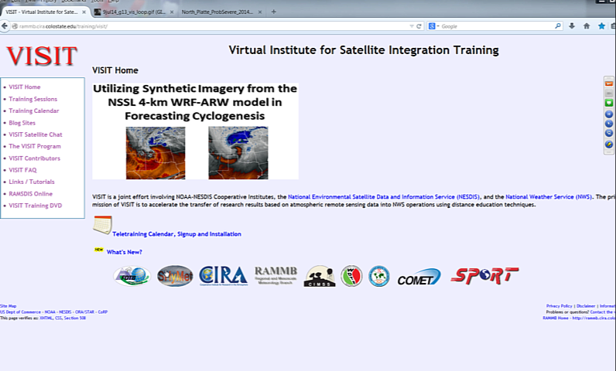Image resolution: width=616 pixels, height=371 pixels.
Task: Reload the page with the refresh button
Action: click(x=419, y=26)
